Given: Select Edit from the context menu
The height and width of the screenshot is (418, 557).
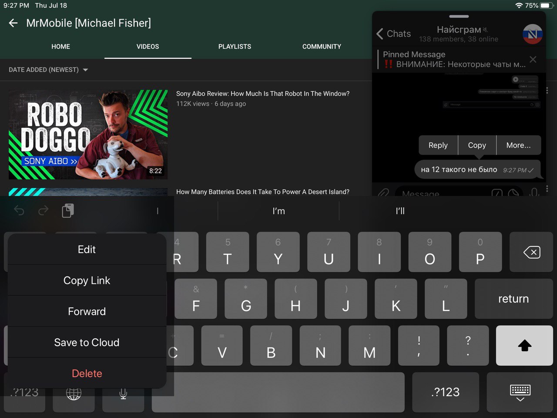Looking at the screenshot, I should (87, 249).
